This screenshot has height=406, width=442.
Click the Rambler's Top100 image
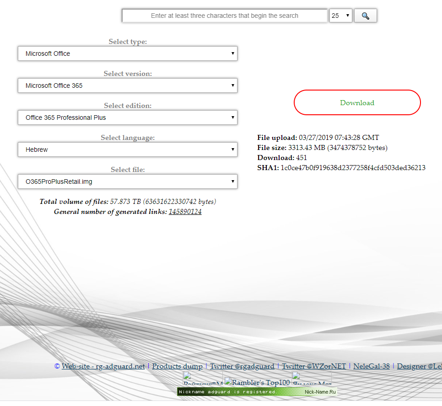pyautogui.click(x=257, y=382)
